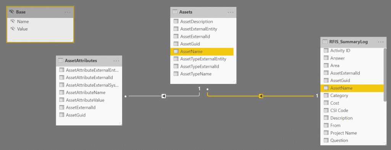Open the AssetAttributes table ellipsis menu
The height and width of the screenshot is (150, 391).
coord(116,61)
